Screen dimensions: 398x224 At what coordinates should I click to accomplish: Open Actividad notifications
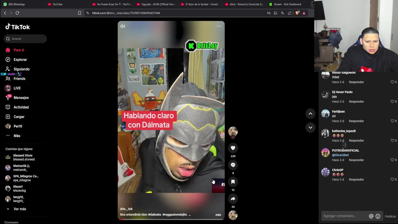[17, 107]
